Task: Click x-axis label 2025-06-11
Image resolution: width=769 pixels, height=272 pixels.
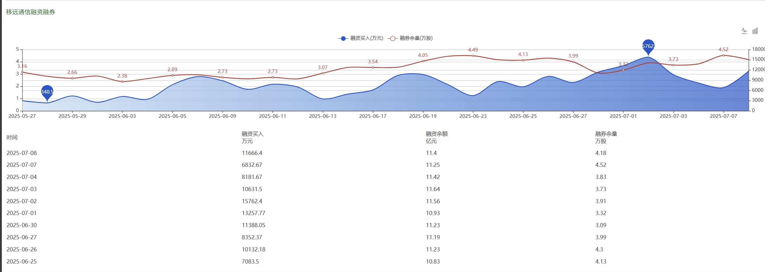Action: pyautogui.click(x=272, y=116)
